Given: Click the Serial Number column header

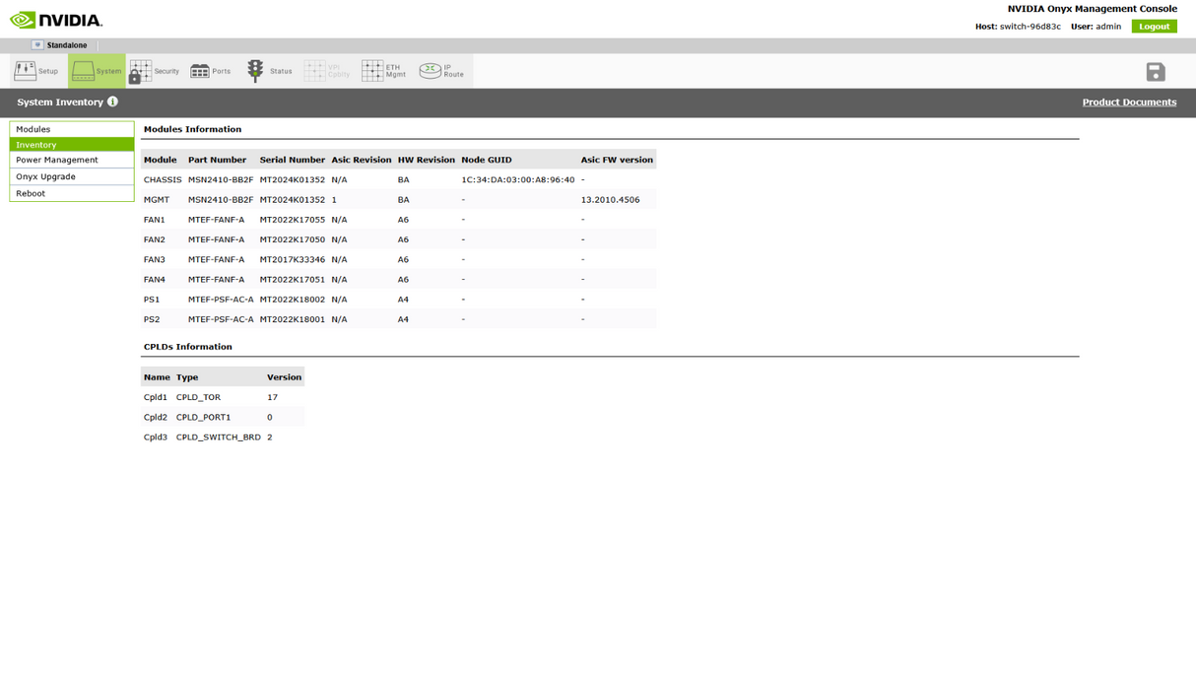Looking at the screenshot, I should (x=293, y=160).
